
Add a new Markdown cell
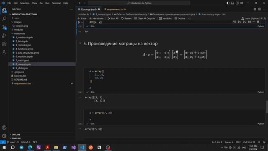[96, 18]
